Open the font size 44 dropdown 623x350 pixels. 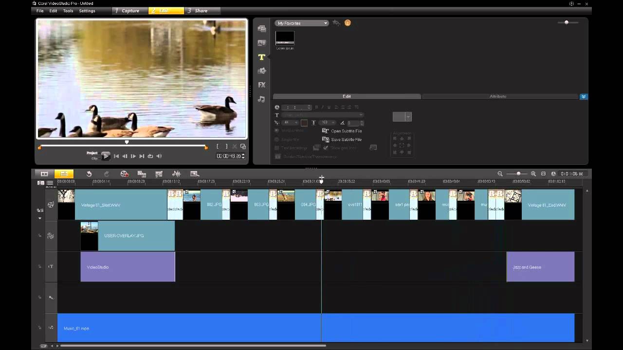290,122
